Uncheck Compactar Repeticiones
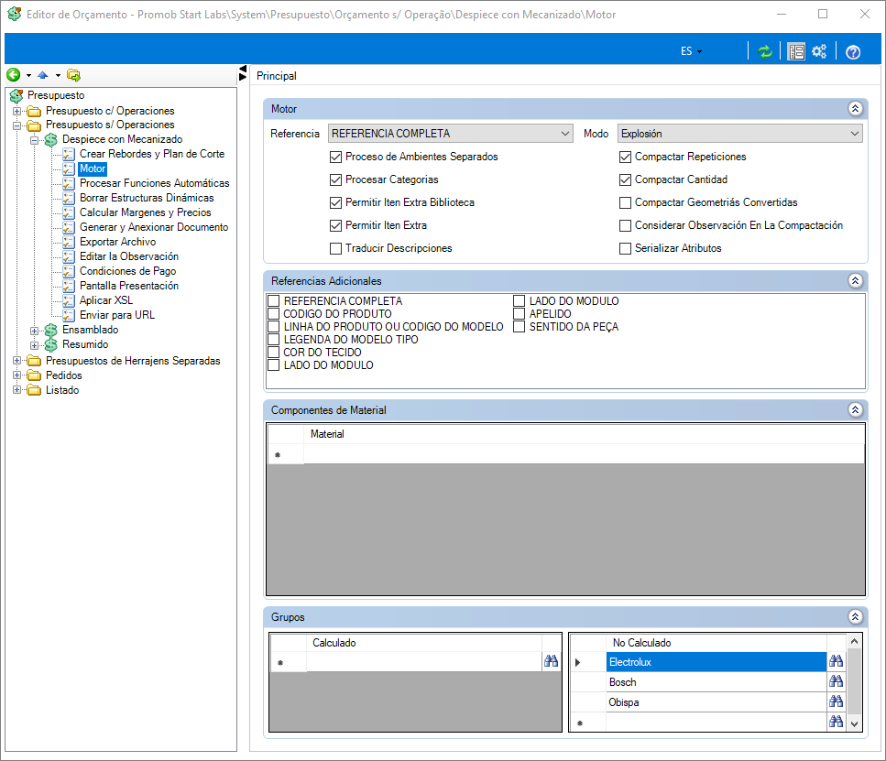The image size is (886, 761). [625, 157]
